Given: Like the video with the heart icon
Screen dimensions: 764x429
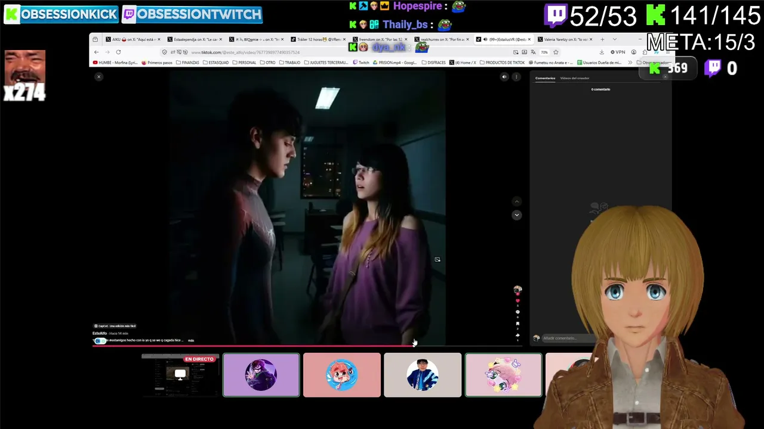Looking at the screenshot, I should (517, 301).
